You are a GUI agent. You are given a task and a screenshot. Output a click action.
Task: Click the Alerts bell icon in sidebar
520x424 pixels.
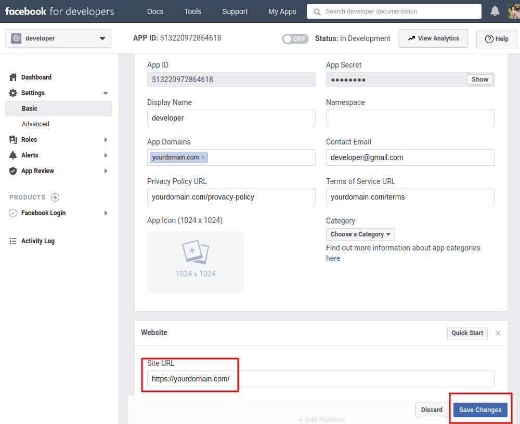pos(13,155)
